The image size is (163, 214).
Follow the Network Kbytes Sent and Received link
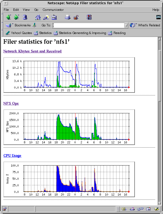click(x=32, y=51)
